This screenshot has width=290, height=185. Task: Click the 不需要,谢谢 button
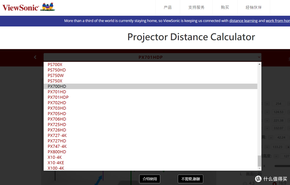click(x=190, y=179)
